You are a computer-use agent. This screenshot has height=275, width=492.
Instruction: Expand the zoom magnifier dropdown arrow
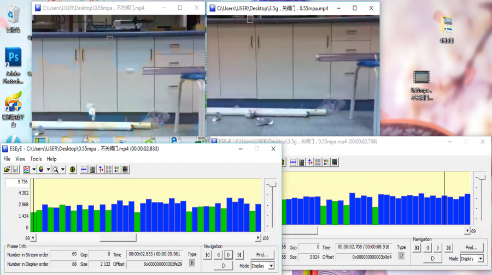click(x=63, y=169)
